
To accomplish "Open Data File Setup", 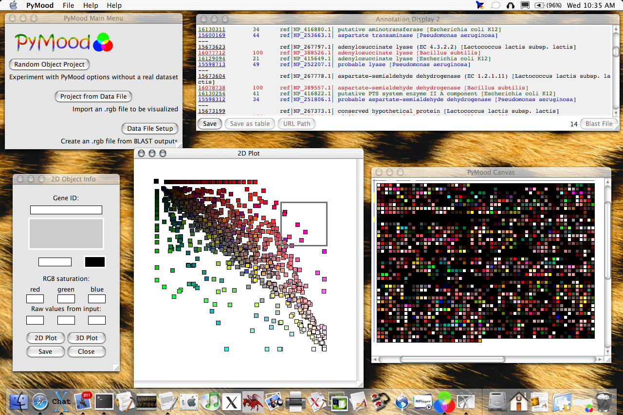I will pyautogui.click(x=150, y=128).
